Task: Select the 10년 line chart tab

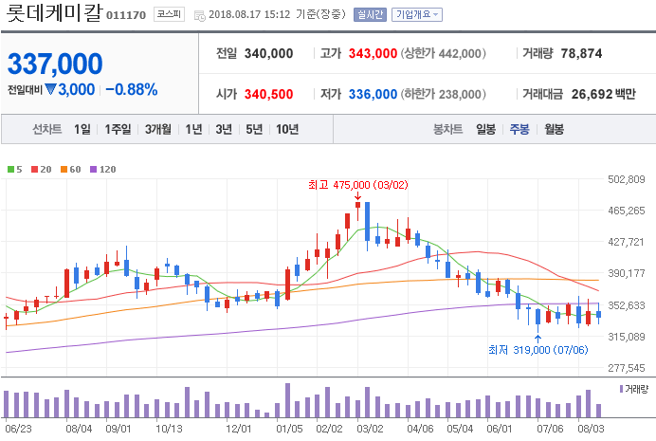Action: (287, 129)
